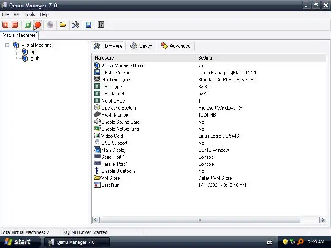
Task: Click the Qemu Manager QEMU 0.11.1 value
Action: coord(227,73)
